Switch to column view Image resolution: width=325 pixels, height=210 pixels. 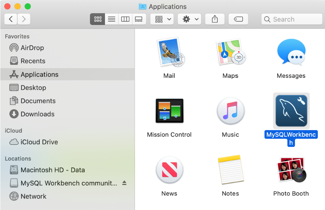(x=125, y=19)
